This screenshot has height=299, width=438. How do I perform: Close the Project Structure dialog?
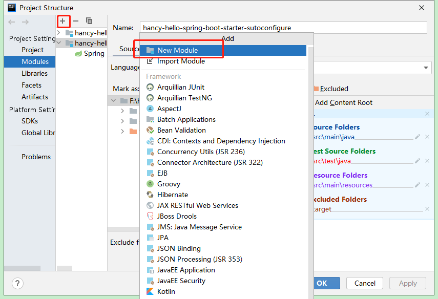[x=422, y=8]
